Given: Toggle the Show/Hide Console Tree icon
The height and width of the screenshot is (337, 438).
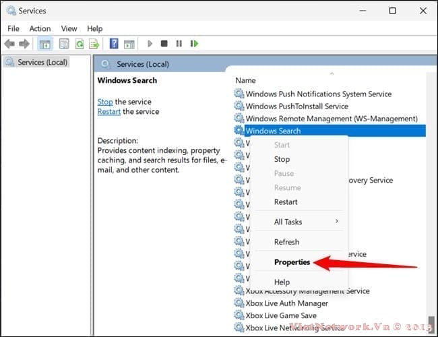Looking at the screenshot, I should pos(44,44).
